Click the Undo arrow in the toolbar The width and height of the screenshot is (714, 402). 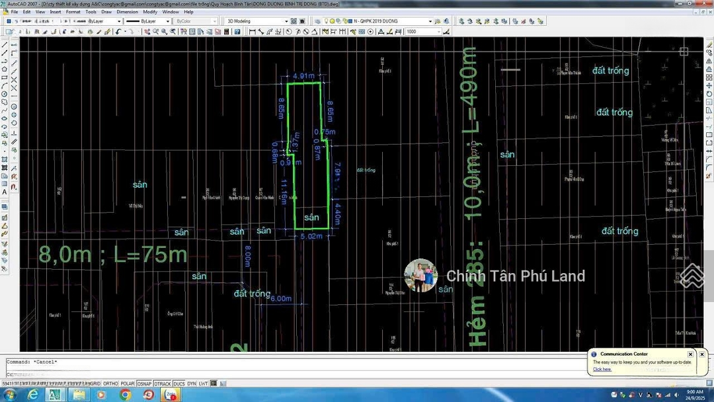[118, 32]
